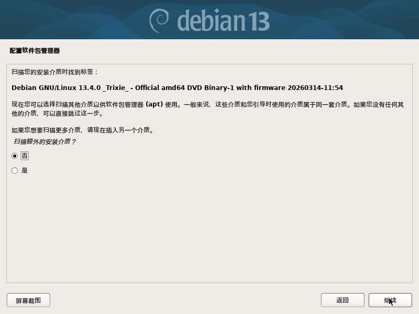Click the "Official amd64 DVD Binary-1" text
Viewport: 419px width, 314px height.
(x=185, y=88)
